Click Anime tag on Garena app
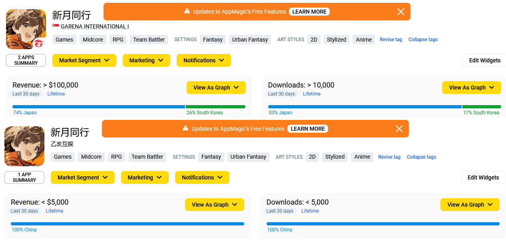Viewport: 506px width, 251px height. point(364,40)
